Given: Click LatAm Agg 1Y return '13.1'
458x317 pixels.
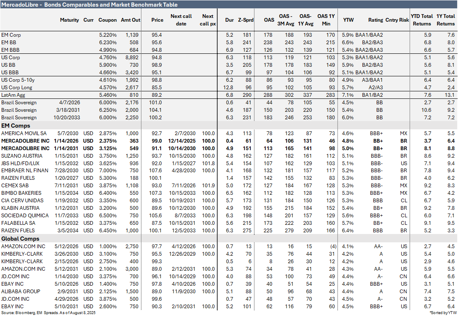Looking at the screenshot, I should [x=450, y=95].
